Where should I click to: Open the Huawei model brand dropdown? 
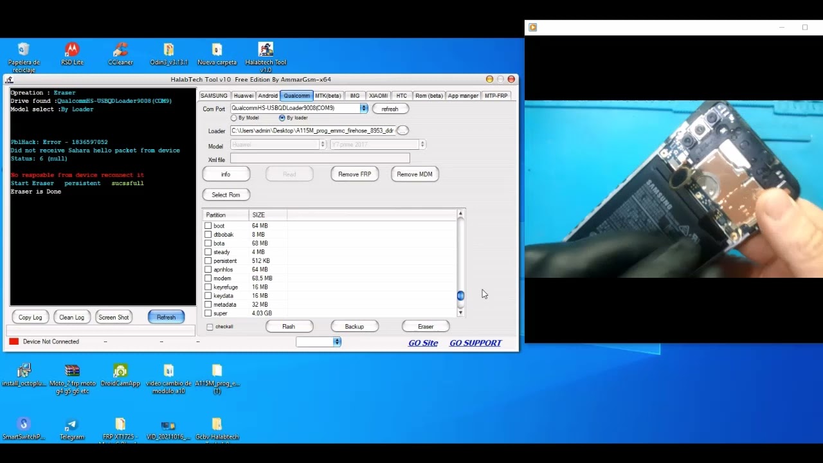point(323,145)
